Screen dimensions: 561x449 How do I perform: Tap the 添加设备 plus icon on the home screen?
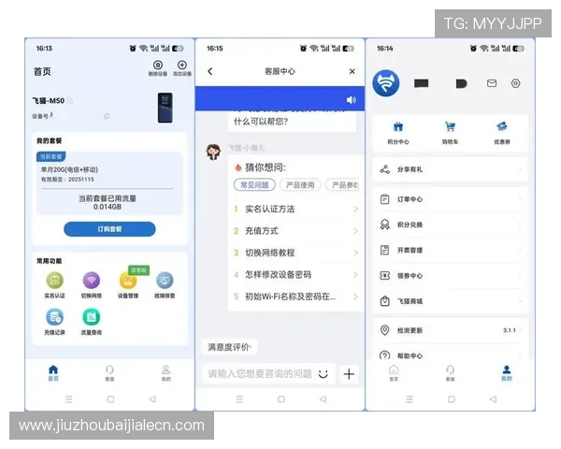coord(182,65)
